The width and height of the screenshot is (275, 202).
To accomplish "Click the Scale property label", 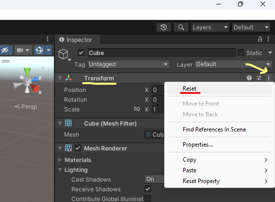I will pyautogui.click(x=72, y=110).
